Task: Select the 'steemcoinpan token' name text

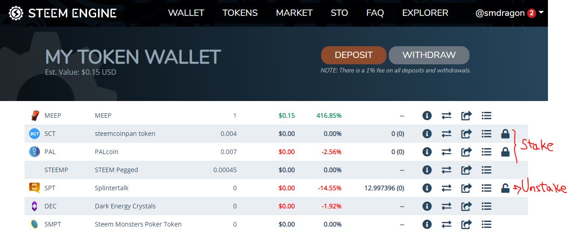Action: tap(125, 134)
